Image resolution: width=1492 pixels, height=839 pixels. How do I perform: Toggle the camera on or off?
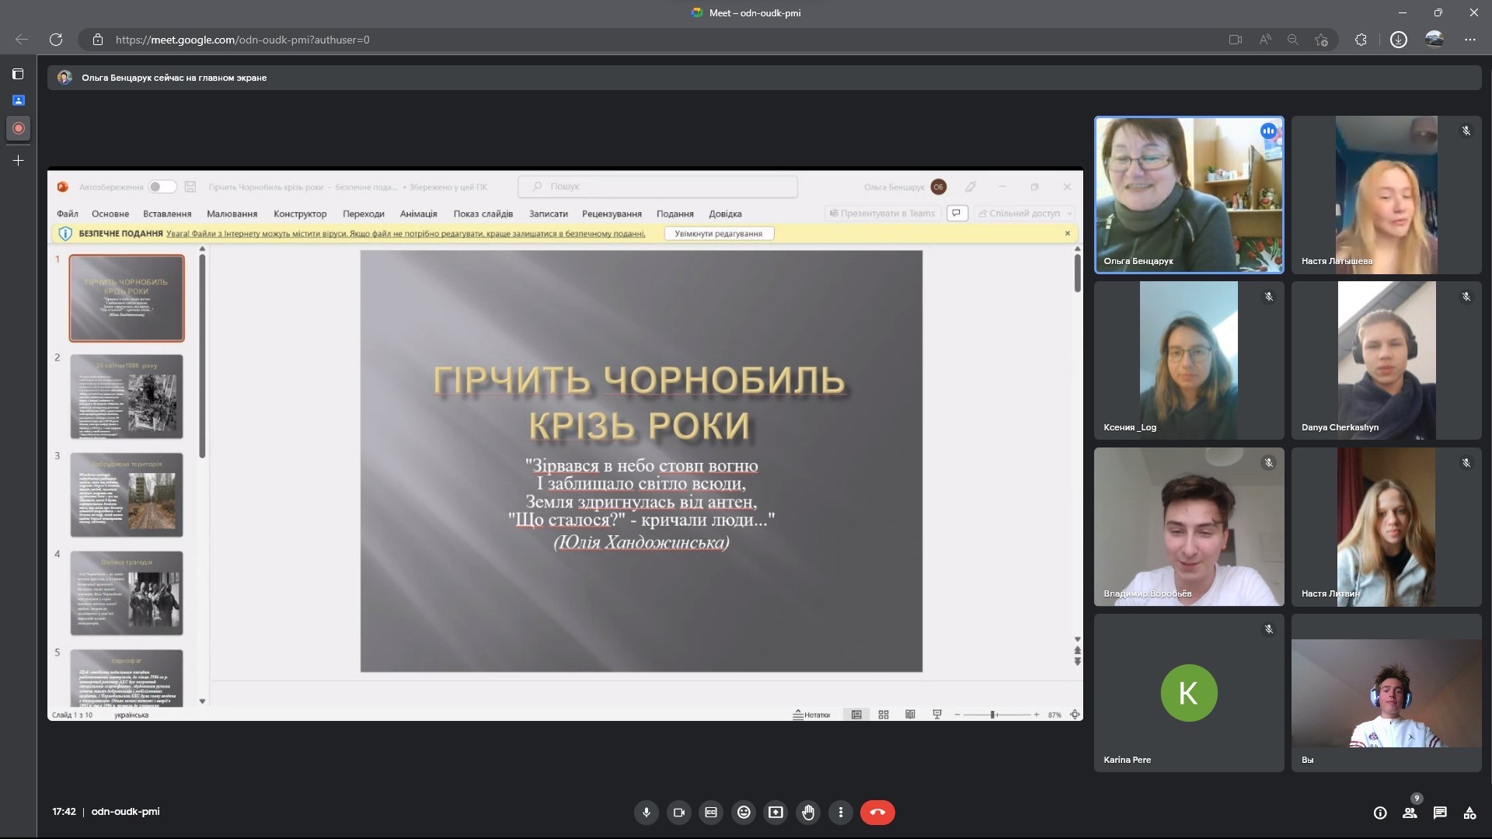[x=678, y=813]
